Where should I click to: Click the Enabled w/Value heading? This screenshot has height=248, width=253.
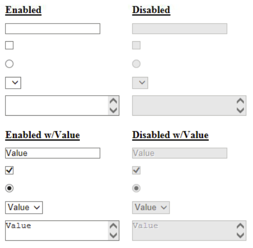[43, 135]
